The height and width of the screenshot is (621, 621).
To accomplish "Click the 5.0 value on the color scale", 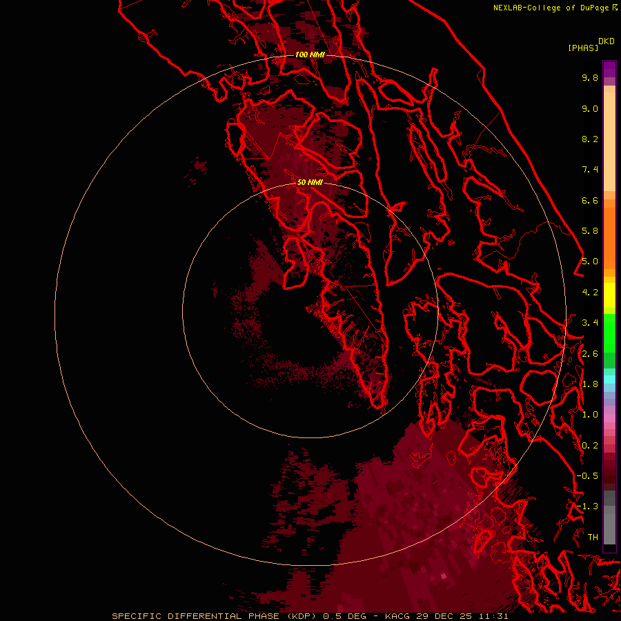I will point(590,262).
